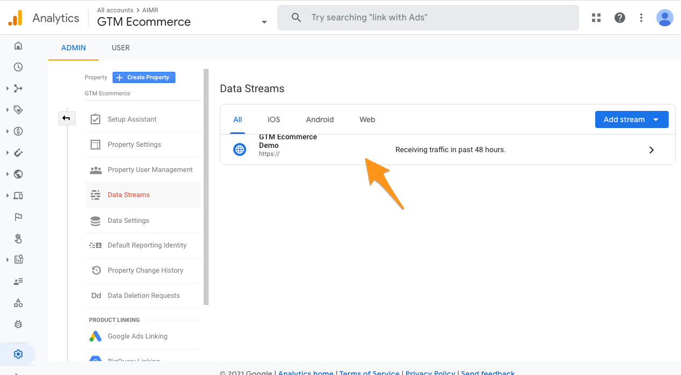Screen dimensions: 681x375
Task: Open the Monetization dollar icon
Action: click(x=18, y=131)
